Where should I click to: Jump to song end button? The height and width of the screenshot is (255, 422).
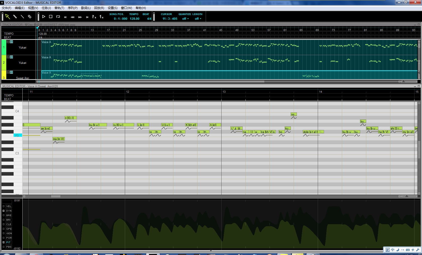click(87, 17)
